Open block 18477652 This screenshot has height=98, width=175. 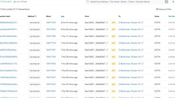click(x=51, y=84)
